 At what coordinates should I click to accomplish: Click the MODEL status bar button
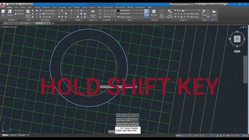(x=179, y=136)
